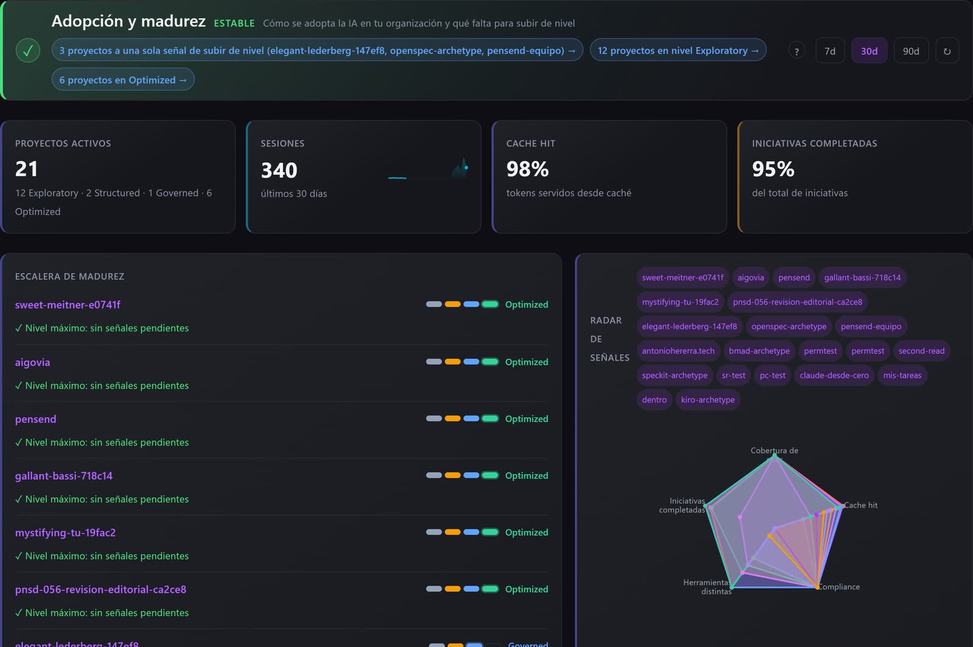Click the Iniciativas Completadas 95% value
The height and width of the screenshot is (647, 973).
coord(773,169)
